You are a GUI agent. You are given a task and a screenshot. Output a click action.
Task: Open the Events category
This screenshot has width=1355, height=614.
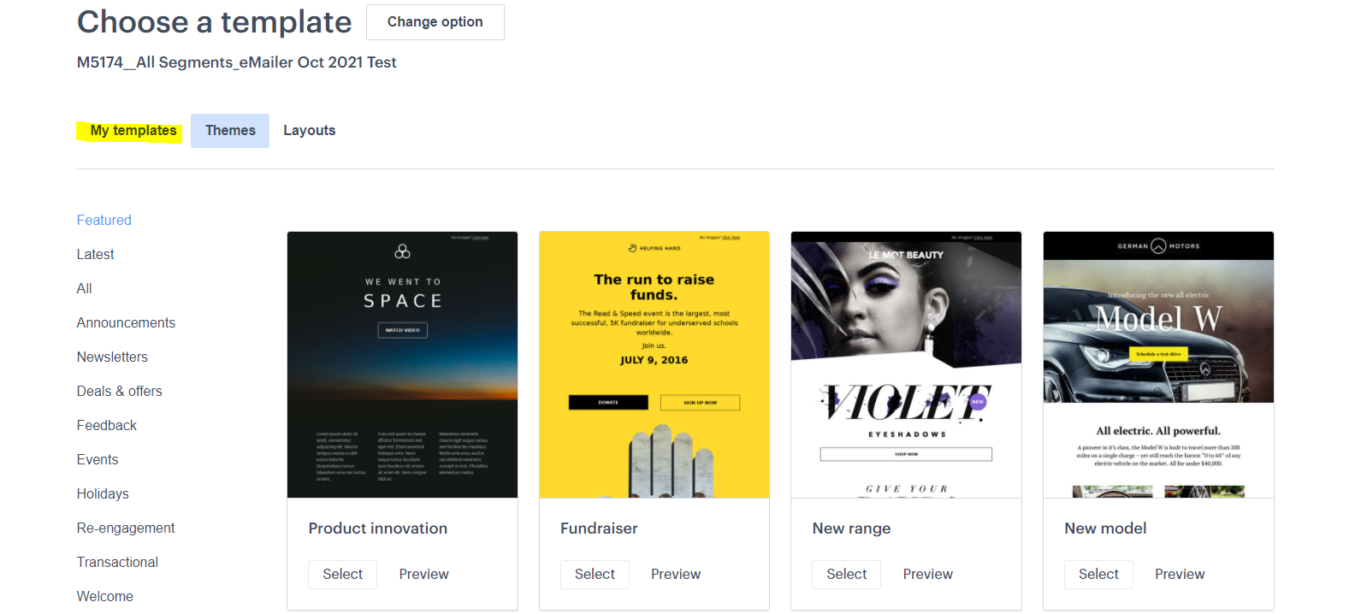point(98,459)
